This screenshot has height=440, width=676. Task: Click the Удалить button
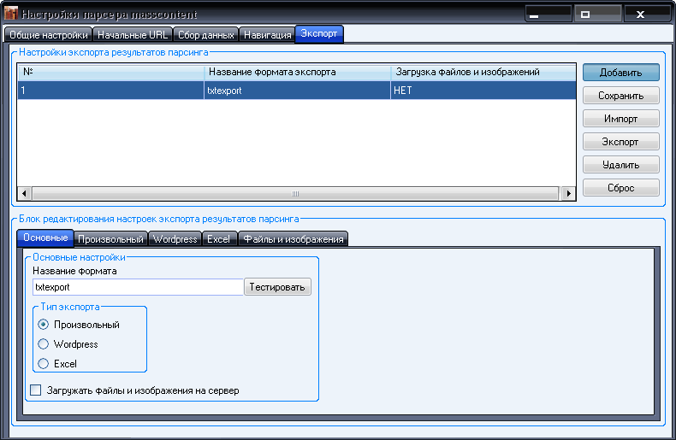pos(620,164)
